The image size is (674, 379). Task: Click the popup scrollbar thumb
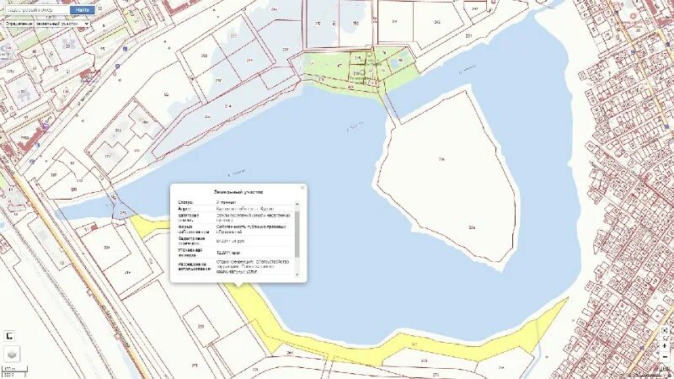297,233
